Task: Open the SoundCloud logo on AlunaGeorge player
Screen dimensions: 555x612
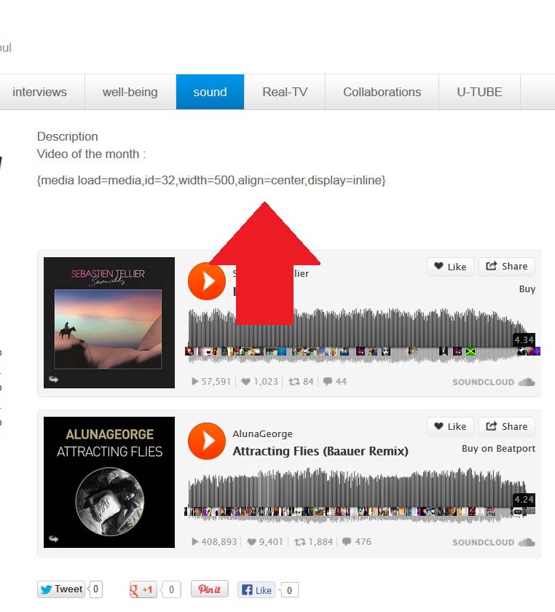Action: (x=493, y=542)
